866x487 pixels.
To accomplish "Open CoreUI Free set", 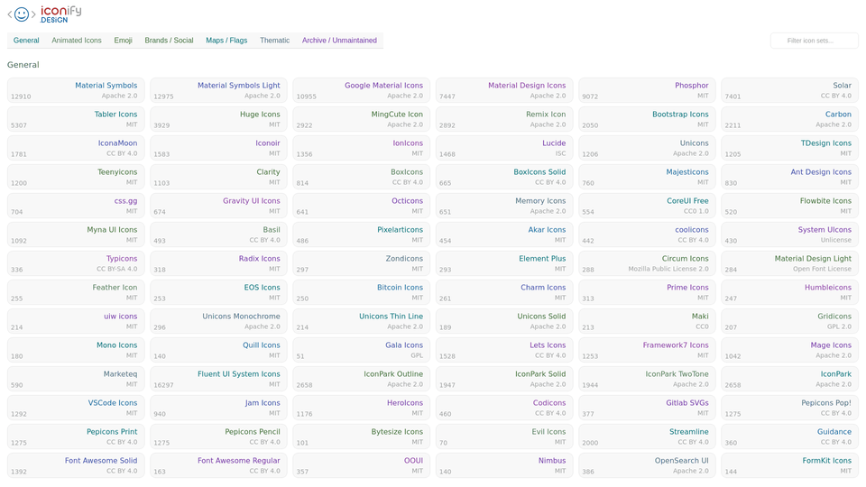I will point(647,206).
